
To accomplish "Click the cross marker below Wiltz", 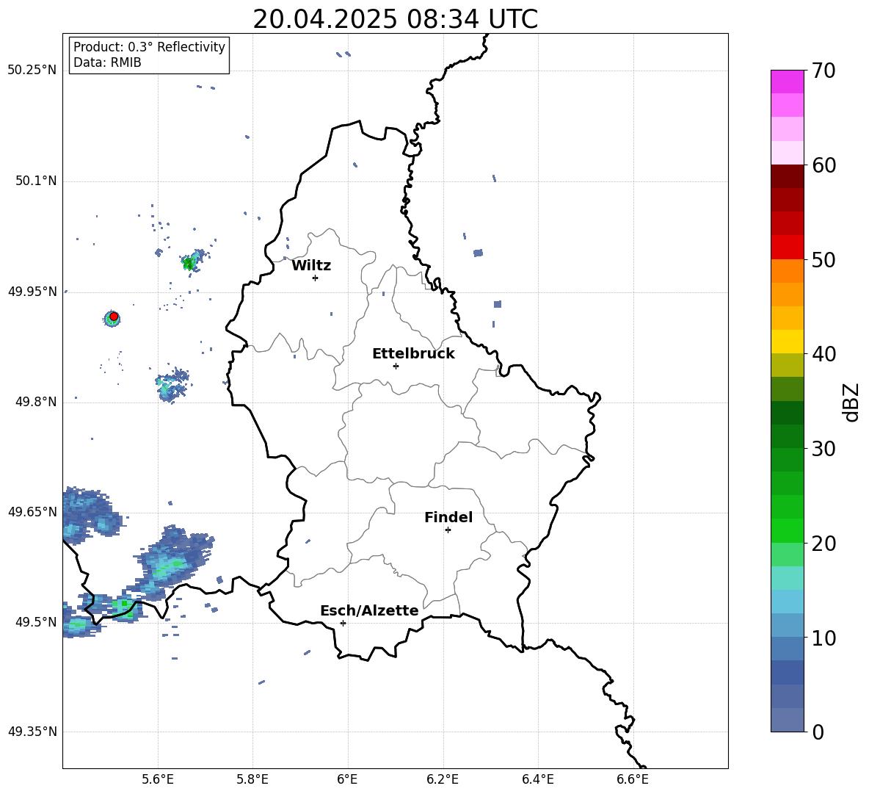I will [316, 278].
